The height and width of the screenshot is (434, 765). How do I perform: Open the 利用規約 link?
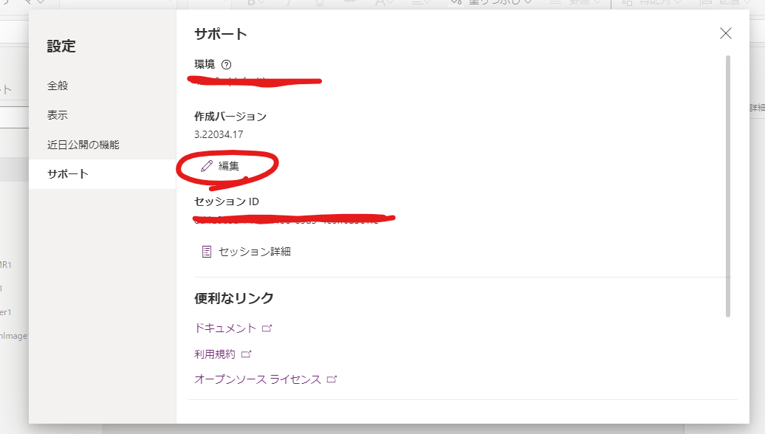pos(214,354)
